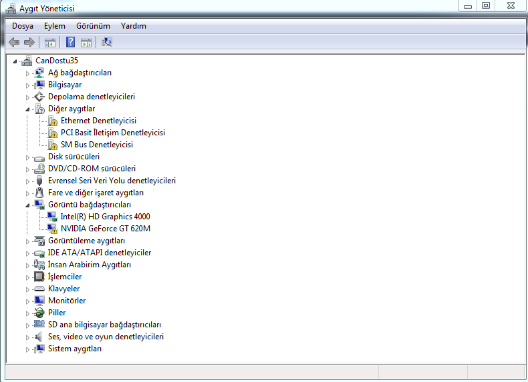The image size is (528, 382).
Task: Select 'Evrensel Seri Veri Yolu denetleyicileri' label
Action: point(112,181)
